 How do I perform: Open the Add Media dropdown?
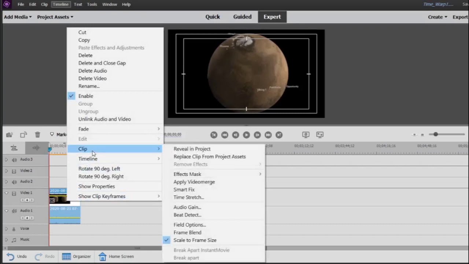pos(18,17)
